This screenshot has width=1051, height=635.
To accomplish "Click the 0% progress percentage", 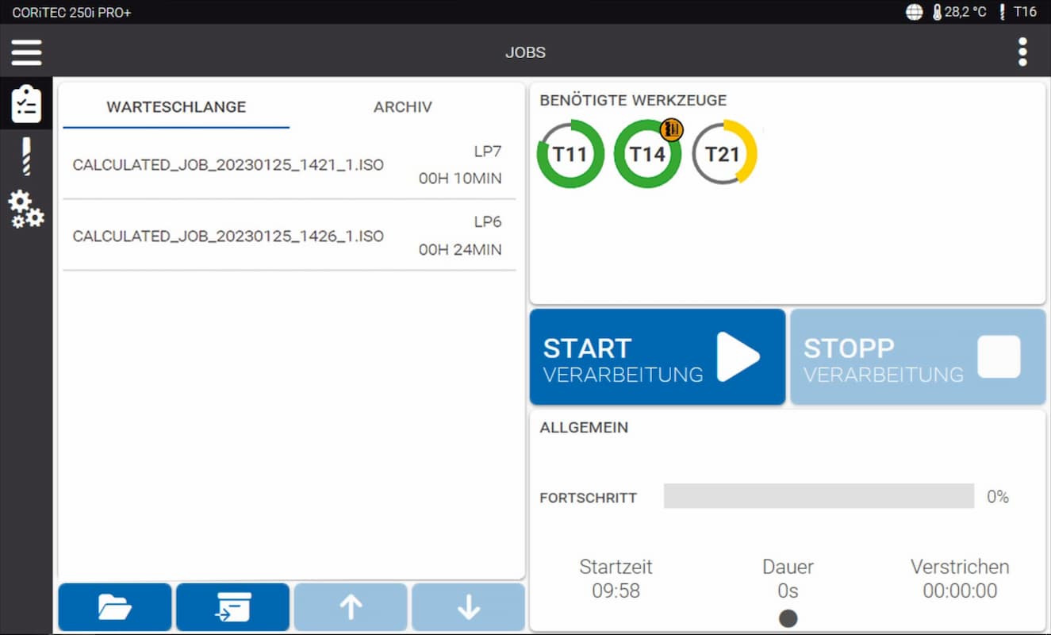I will [998, 497].
